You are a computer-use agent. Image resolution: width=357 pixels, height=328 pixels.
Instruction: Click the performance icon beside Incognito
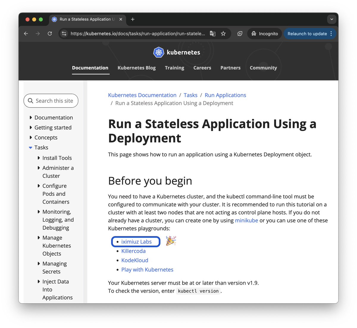tap(240, 34)
